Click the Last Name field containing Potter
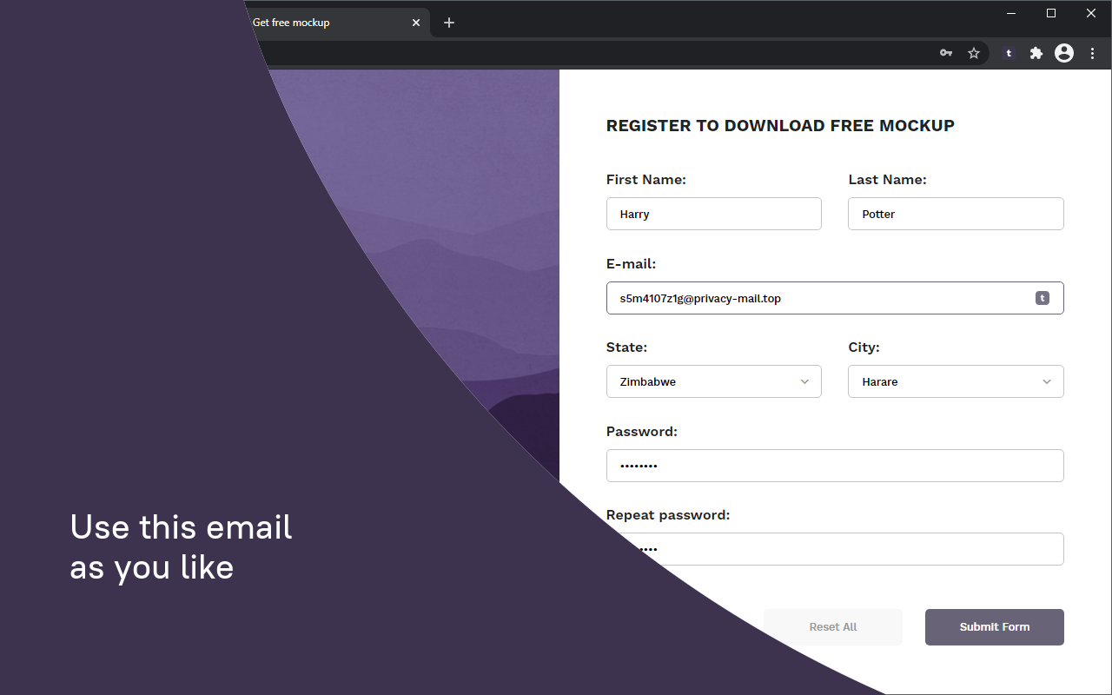The image size is (1112, 695). coord(956,214)
